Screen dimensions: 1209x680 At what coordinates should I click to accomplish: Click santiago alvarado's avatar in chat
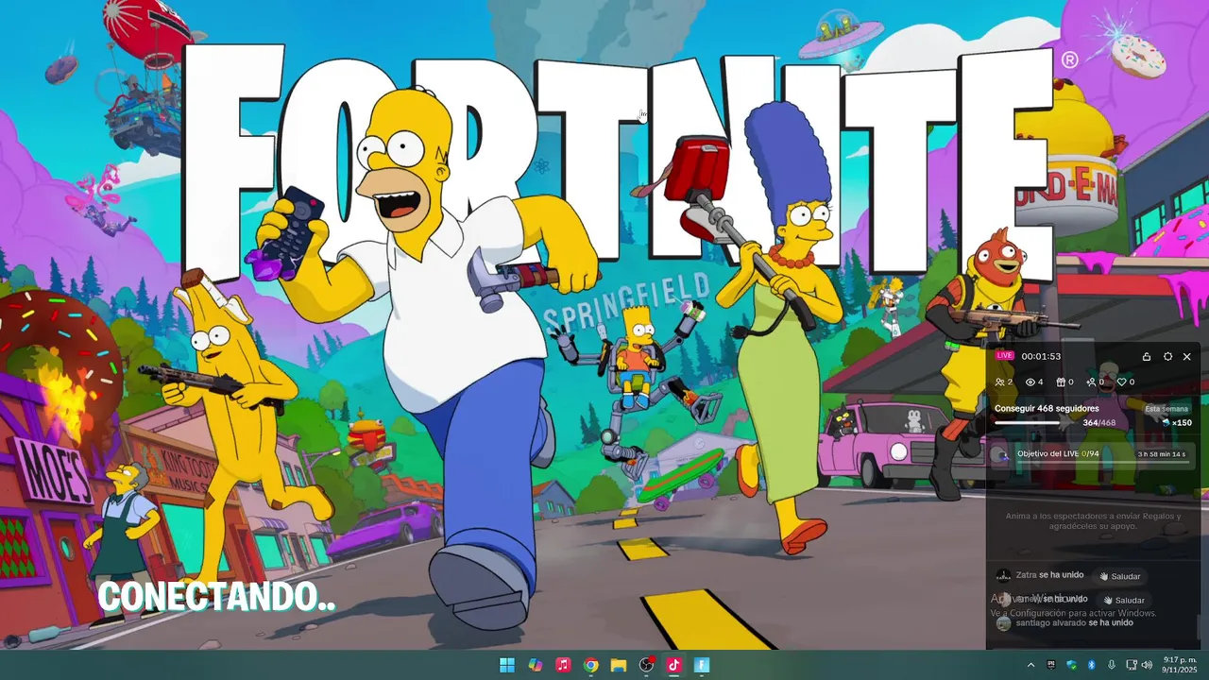[x=1003, y=623]
